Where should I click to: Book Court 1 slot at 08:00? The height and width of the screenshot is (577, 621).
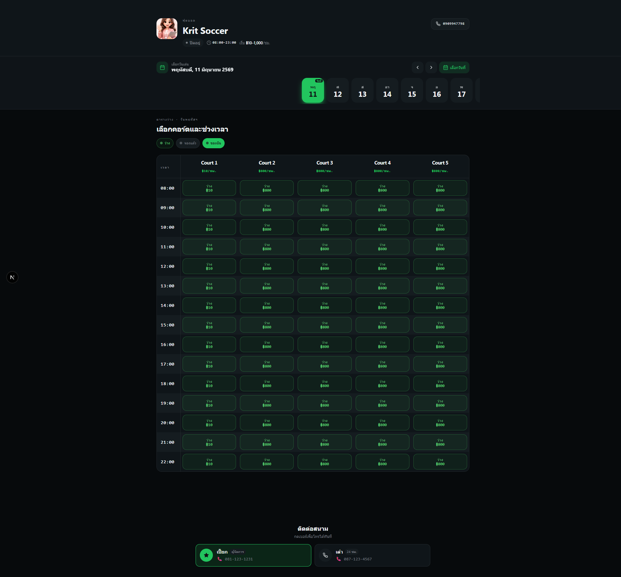tap(209, 188)
